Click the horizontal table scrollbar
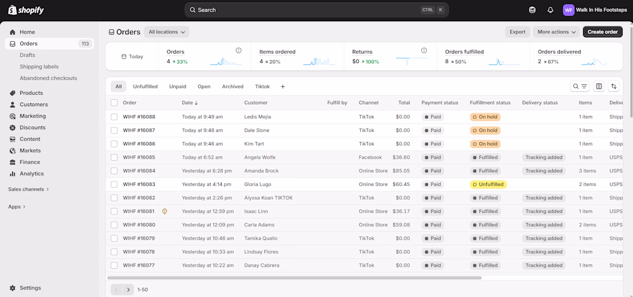The image size is (633, 297). click(x=294, y=277)
